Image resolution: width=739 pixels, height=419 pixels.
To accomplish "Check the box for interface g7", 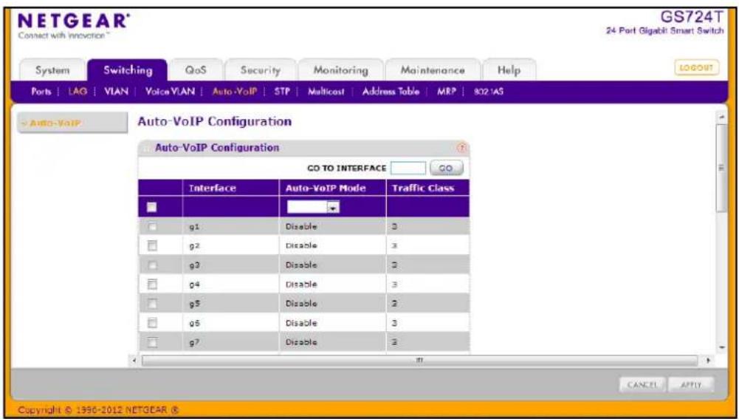I will tap(151, 342).
